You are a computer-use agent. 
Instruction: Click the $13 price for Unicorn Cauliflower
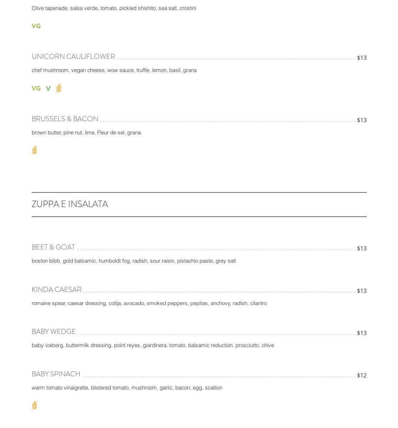(x=362, y=58)
